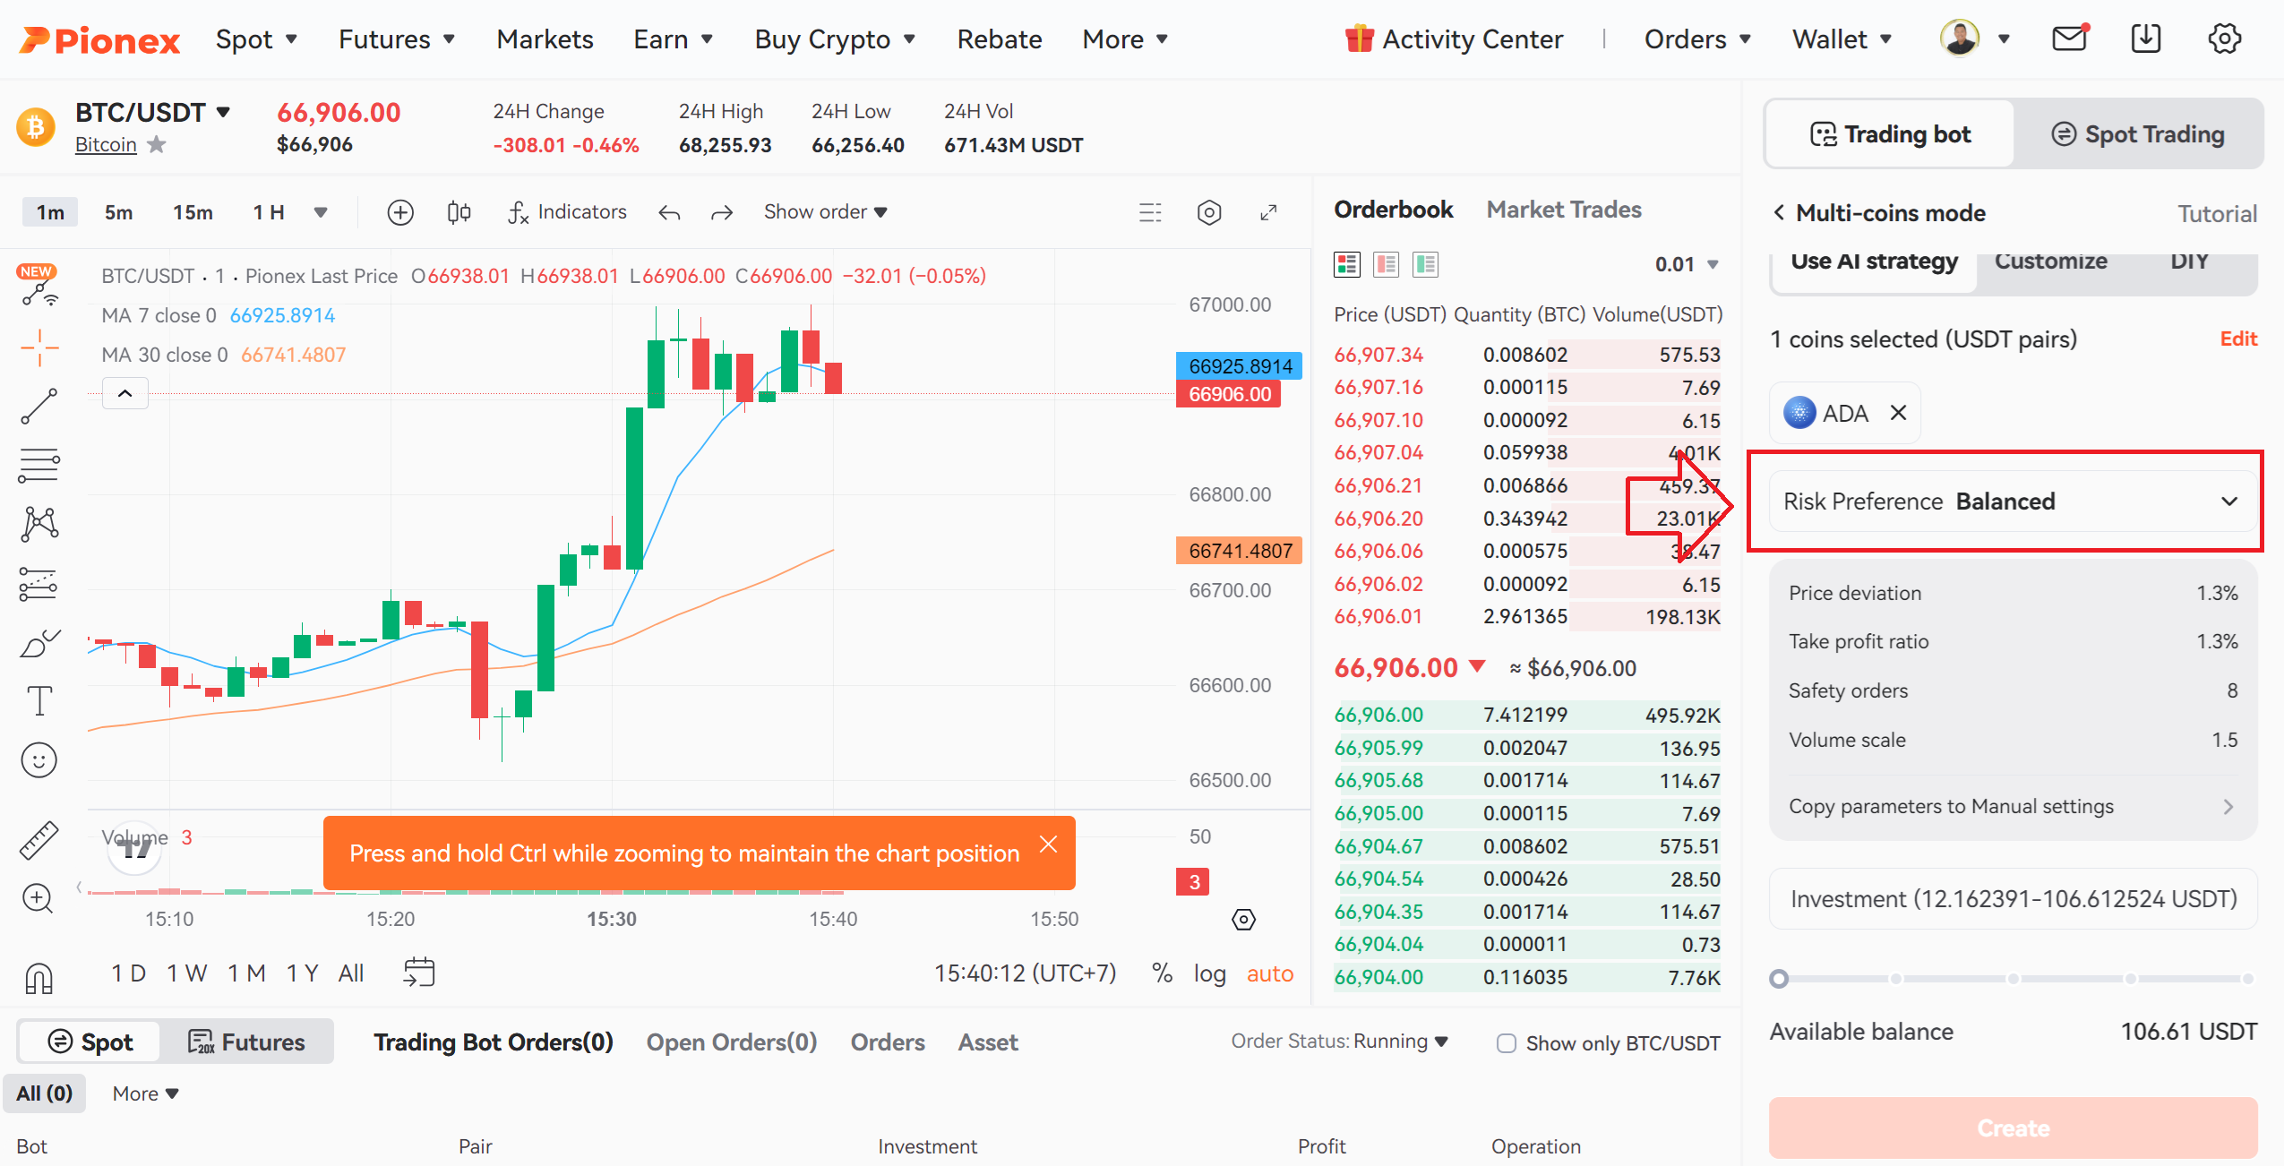This screenshot has height=1166, width=2284.
Task: Open chart layout list icon
Action: [1150, 212]
